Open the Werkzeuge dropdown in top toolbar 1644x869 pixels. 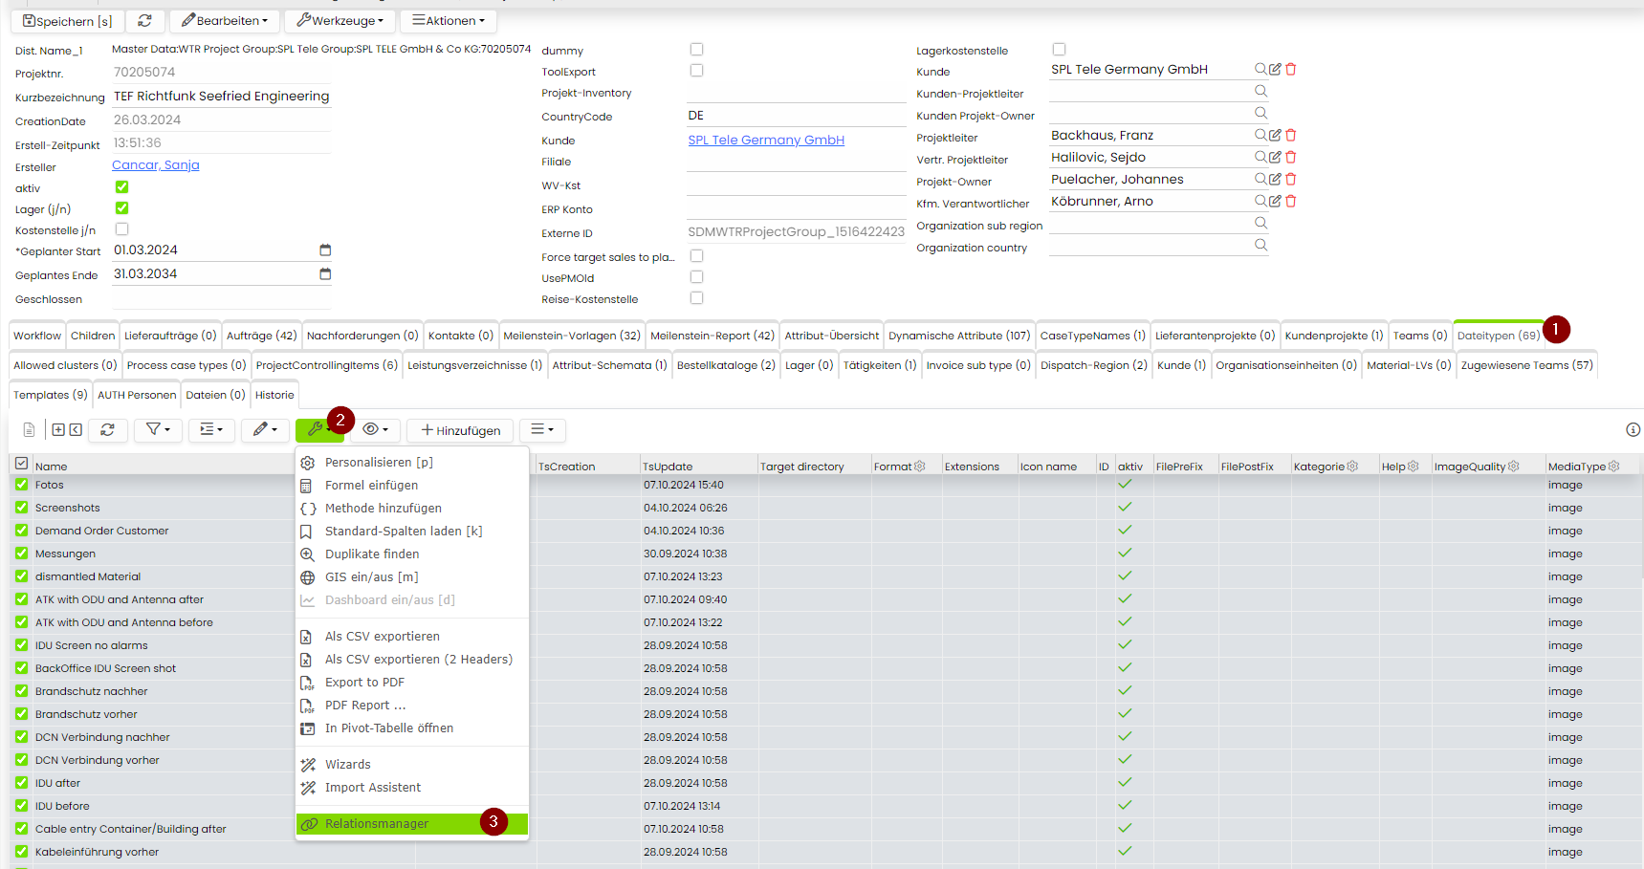coord(340,20)
